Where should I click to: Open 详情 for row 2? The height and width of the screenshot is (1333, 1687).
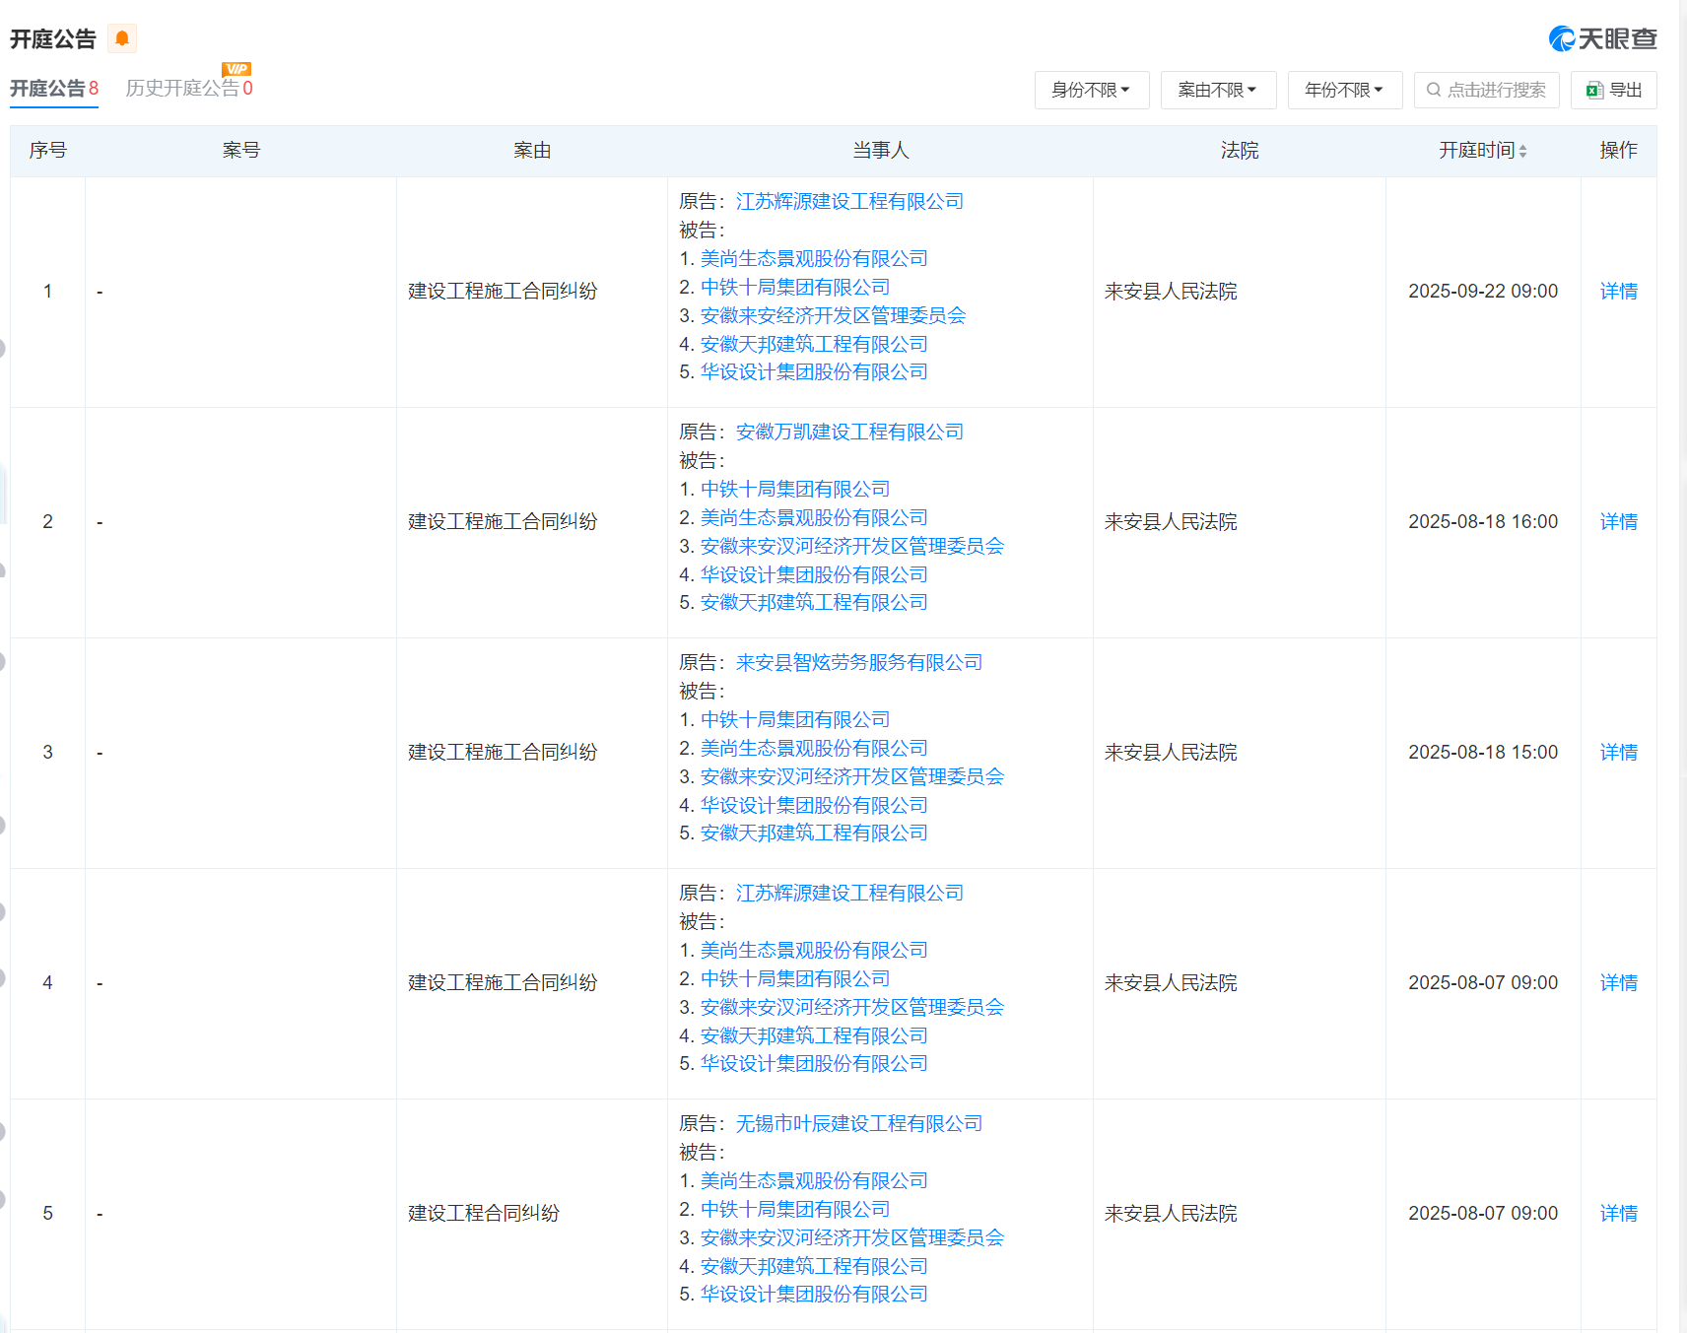[1618, 522]
